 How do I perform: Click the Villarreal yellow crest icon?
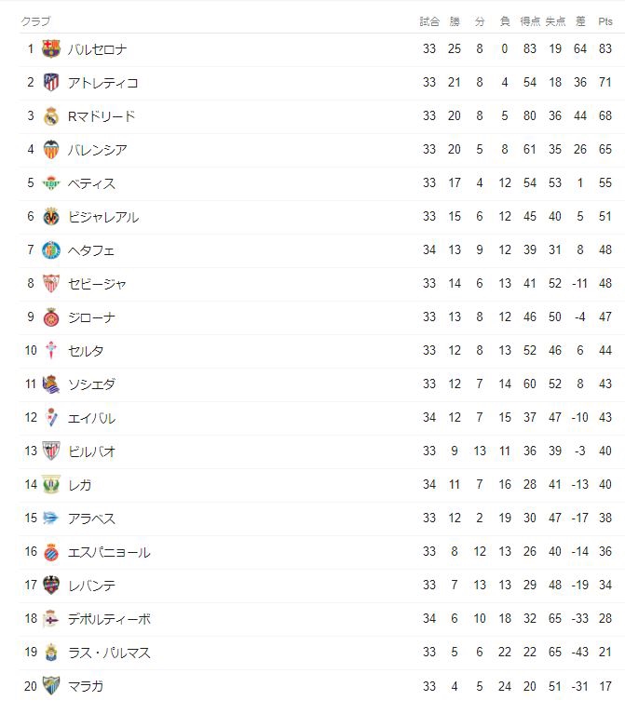coord(51,217)
